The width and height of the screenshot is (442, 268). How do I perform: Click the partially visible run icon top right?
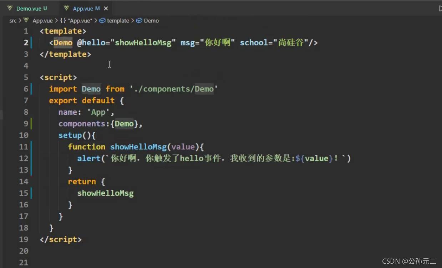(440, 8)
